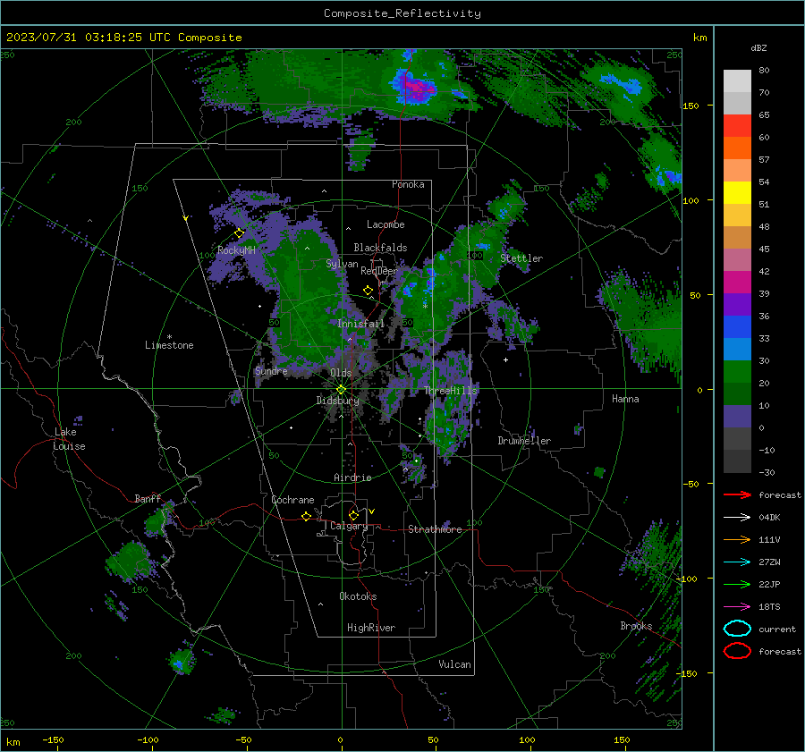
Task: Click the red forecast ellipse icon
Action: tap(737, 651)
